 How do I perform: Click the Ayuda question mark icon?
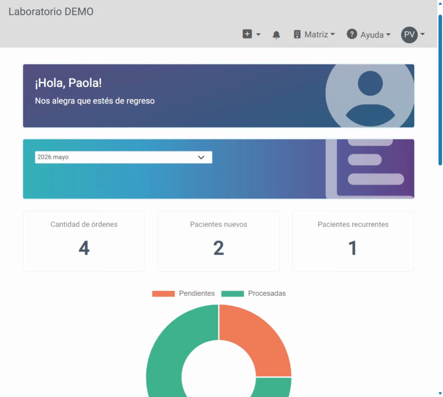click(x=352, y=34)
